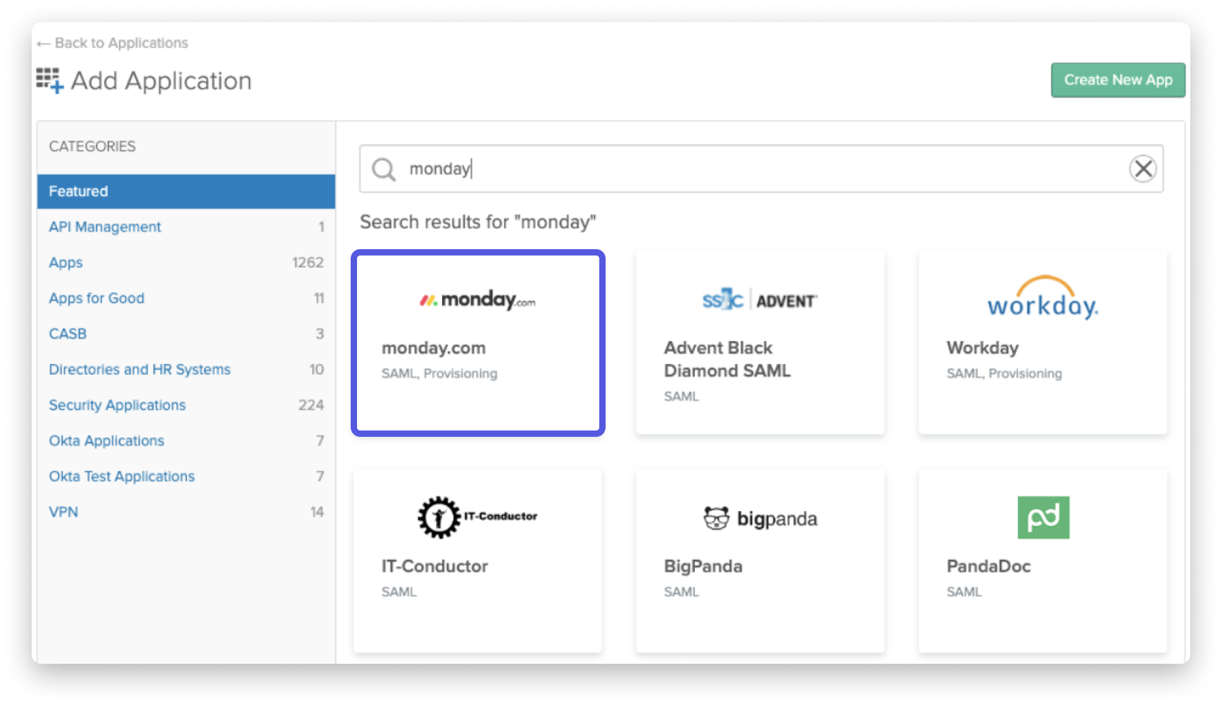Select the Directories and HR Systems category
1222x705 pixels.
[x=140, y=369]
